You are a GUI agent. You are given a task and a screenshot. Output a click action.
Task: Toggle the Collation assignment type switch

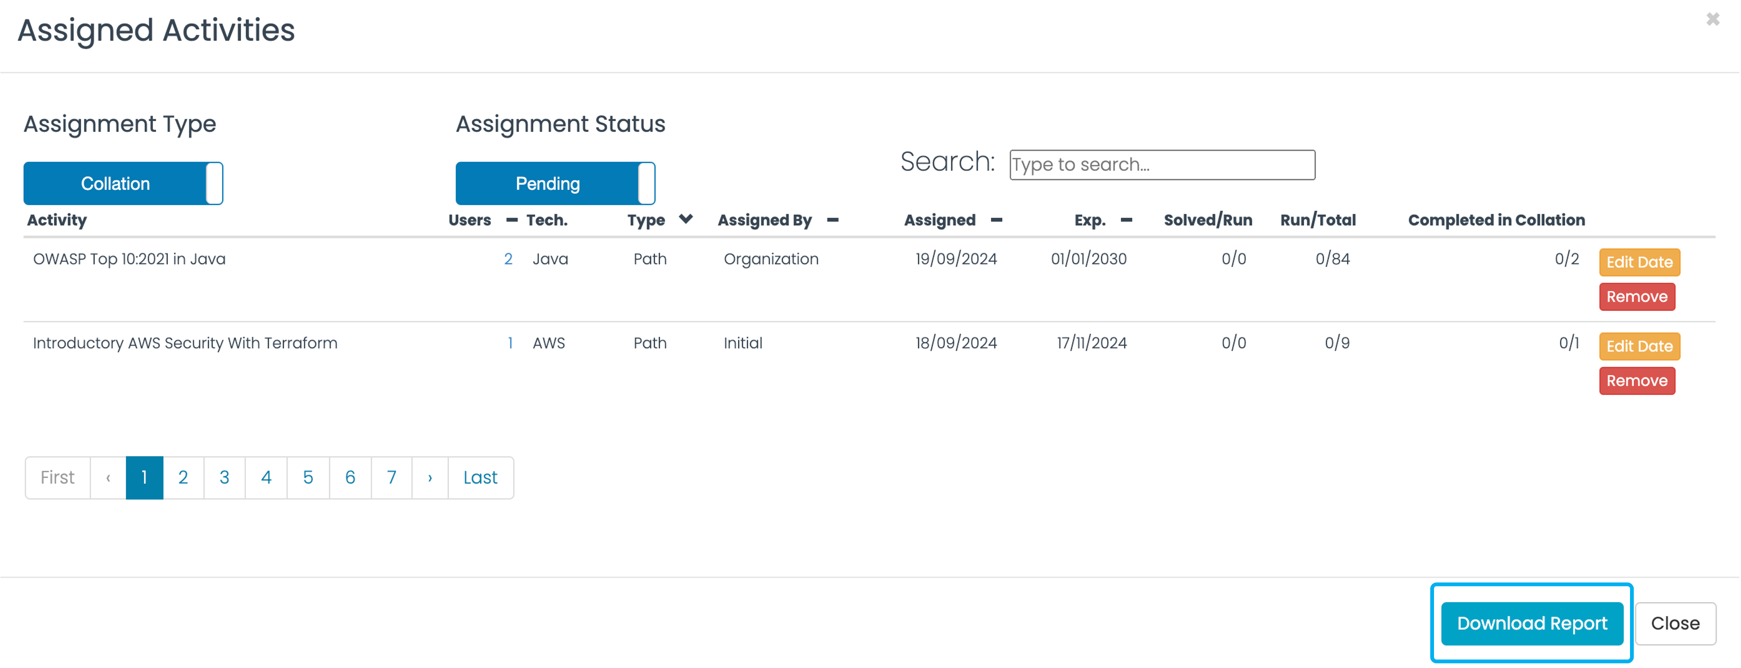[x=123, y=183]
